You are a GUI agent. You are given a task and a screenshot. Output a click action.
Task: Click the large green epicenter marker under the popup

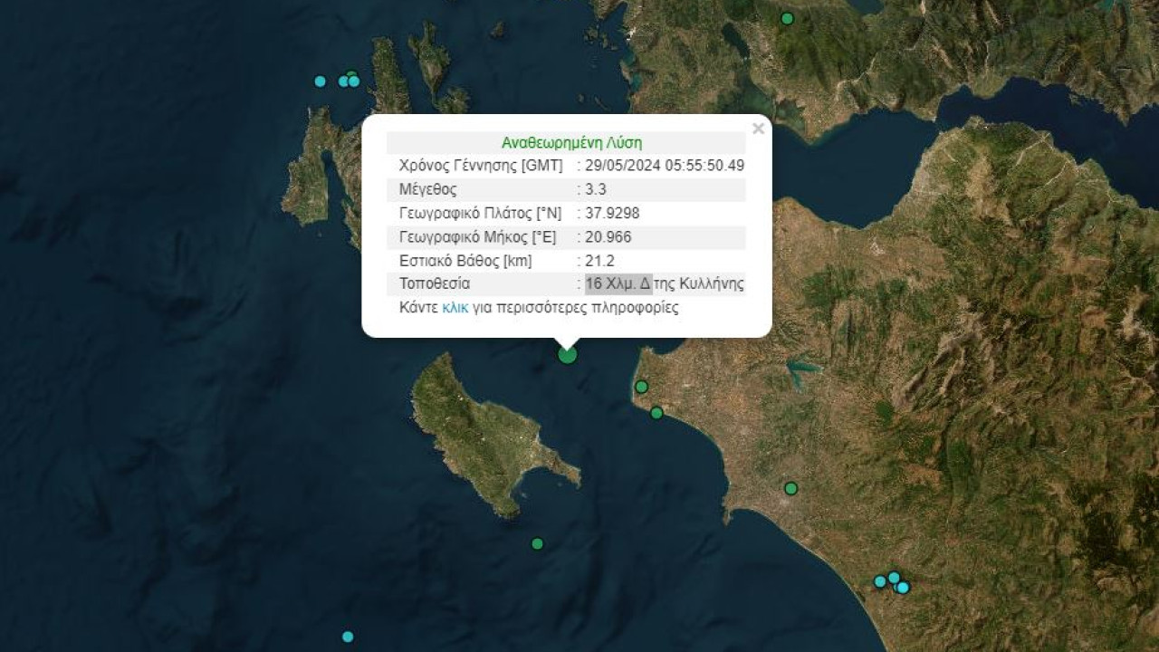click(x=567, y=354)
